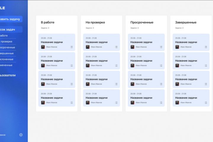213x142 pixels.
Task: Click avatar on second На проверке card
Action: pos(88,65)
